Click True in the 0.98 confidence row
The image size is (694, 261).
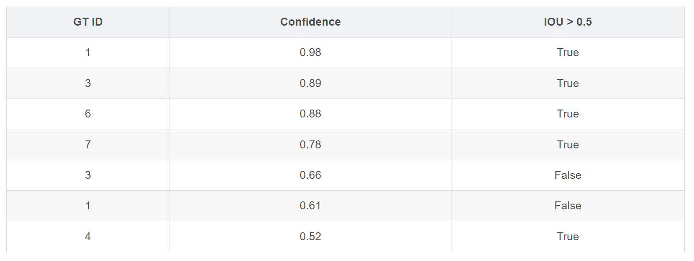tap(568, 53)
